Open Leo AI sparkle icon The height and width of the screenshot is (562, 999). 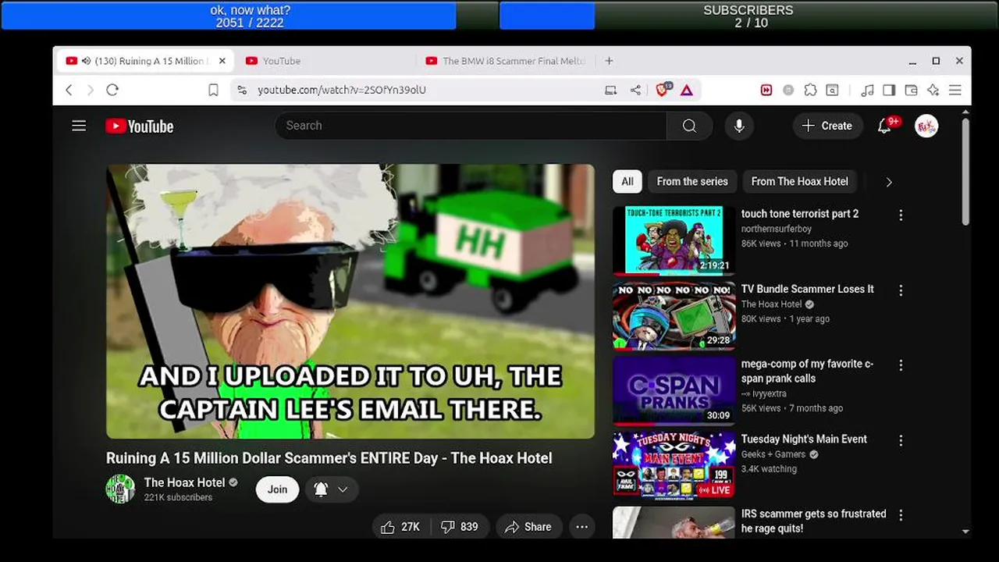933,90
